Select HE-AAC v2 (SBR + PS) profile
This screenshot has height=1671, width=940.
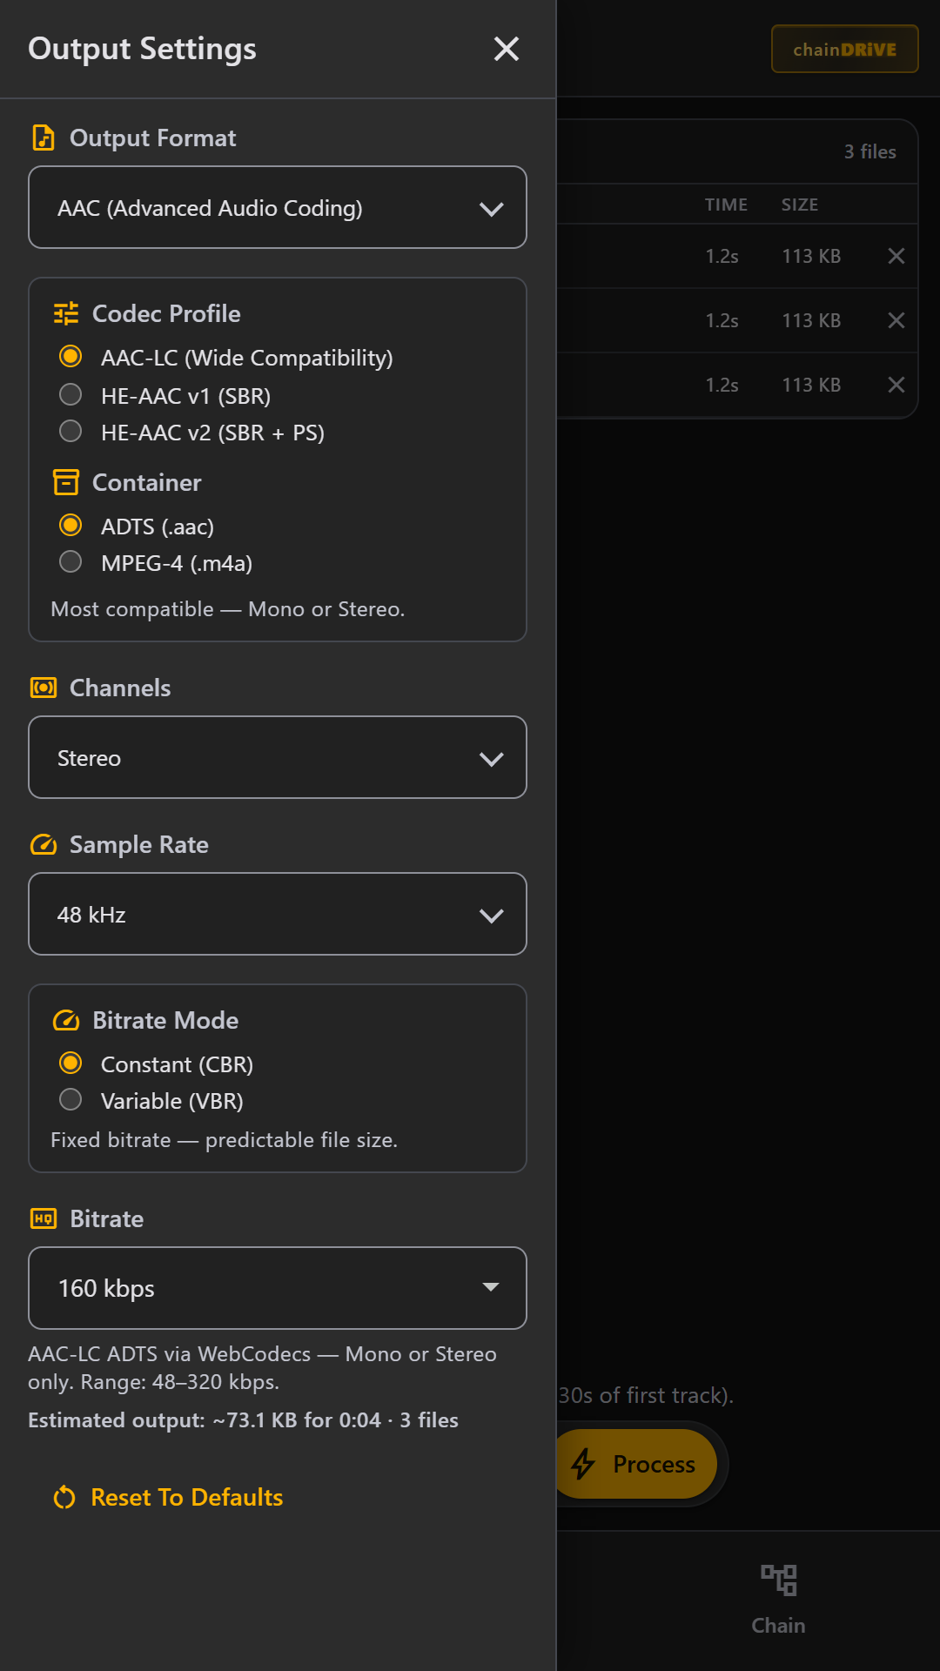point(191,432)
